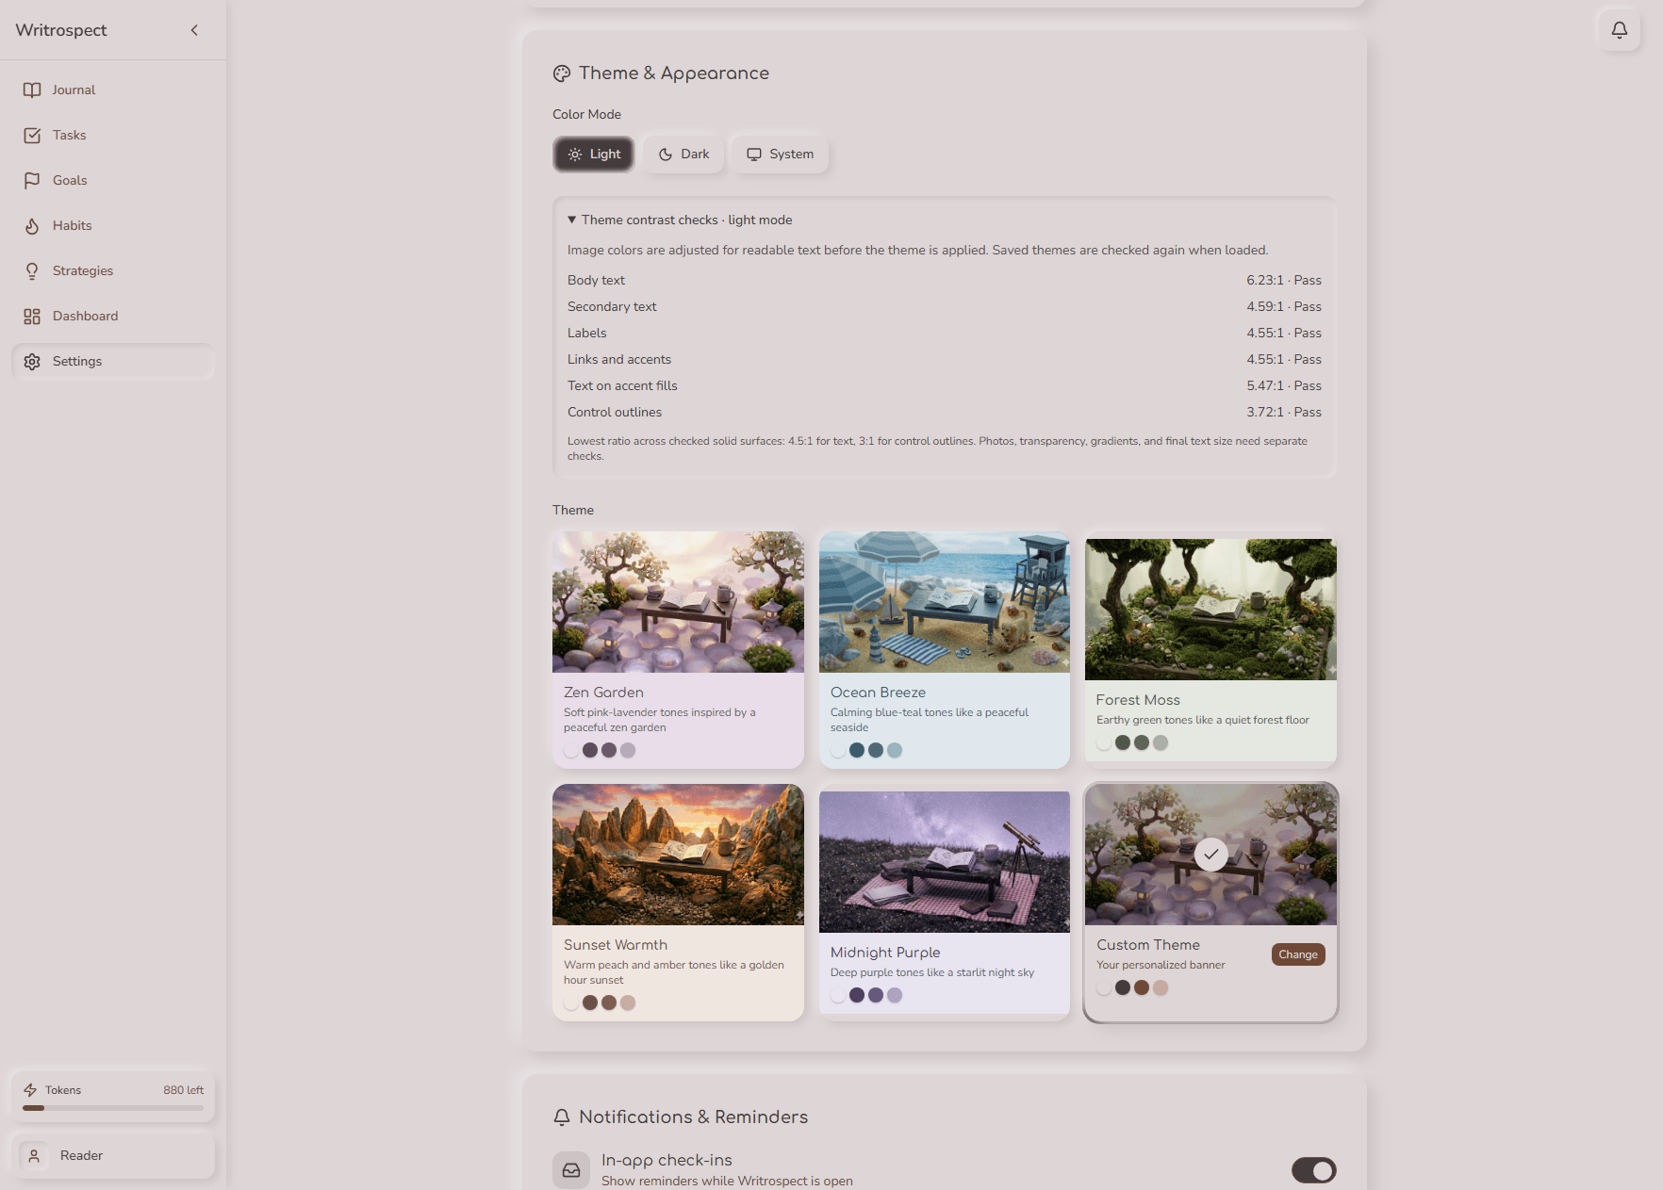Click the '880 left' tokens value

[184, 1090]
